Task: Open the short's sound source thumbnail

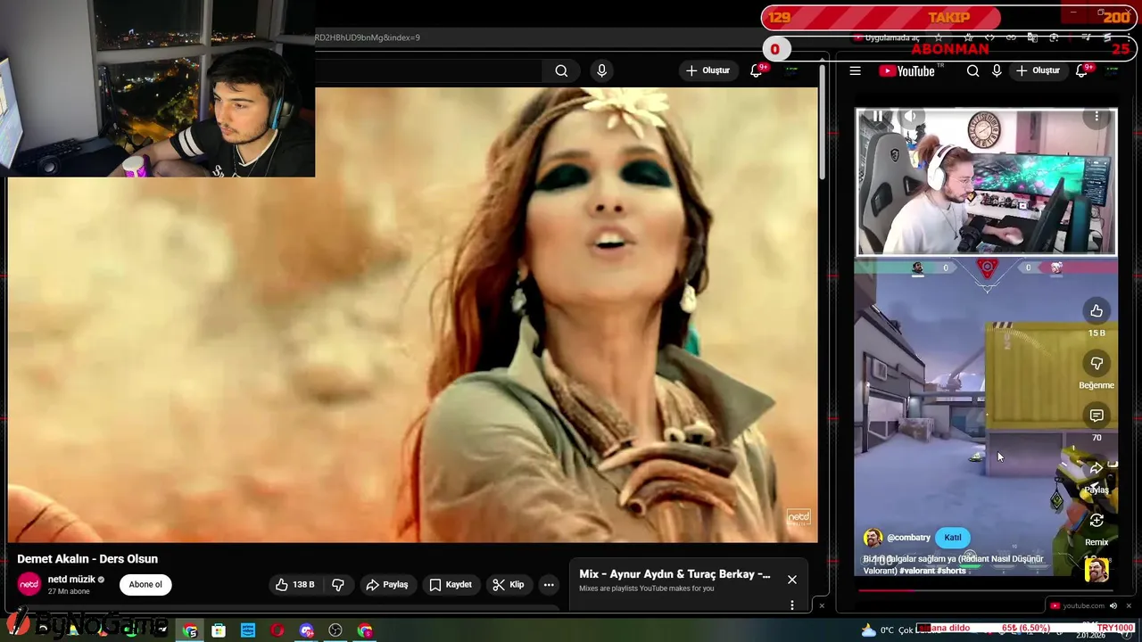Action: coord(1096,569)
